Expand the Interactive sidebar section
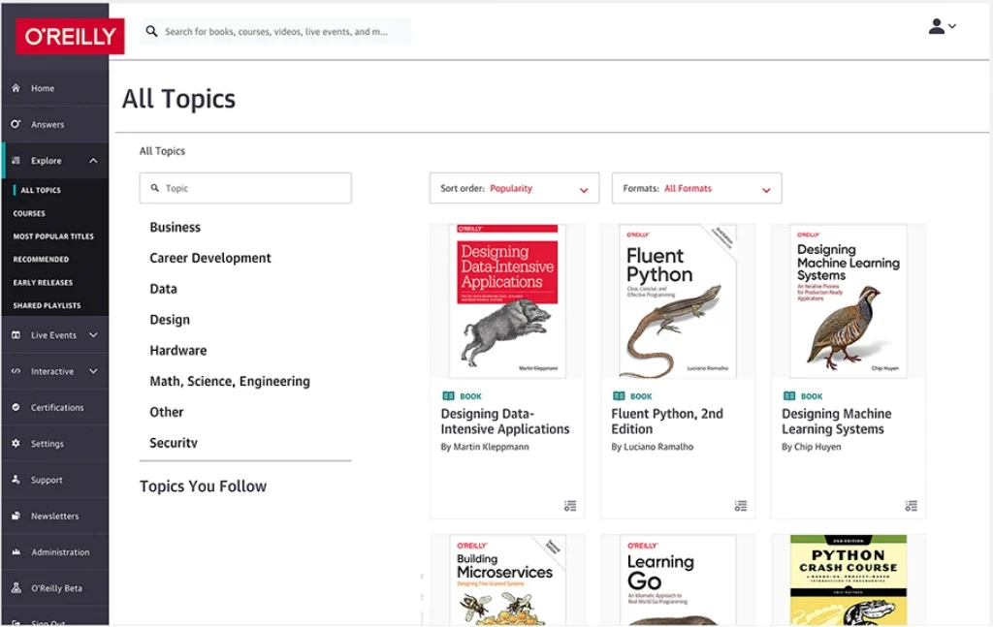Image resolution: width=993 pixels, height=627 pixels. click(x=93, y=371)
